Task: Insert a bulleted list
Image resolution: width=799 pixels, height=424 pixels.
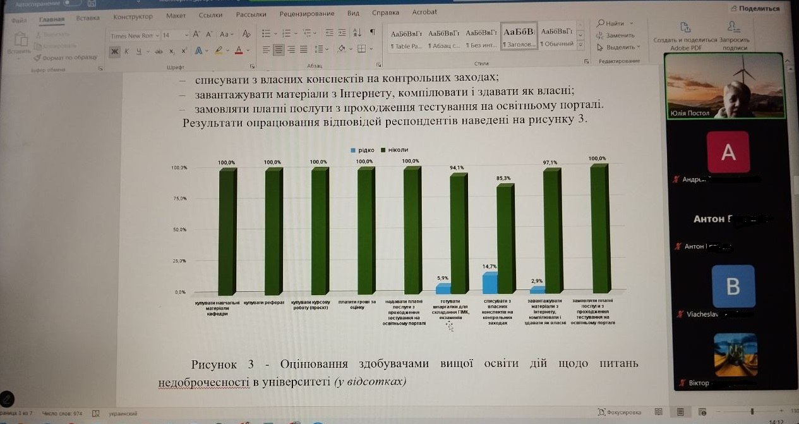Action: (267, 34)
